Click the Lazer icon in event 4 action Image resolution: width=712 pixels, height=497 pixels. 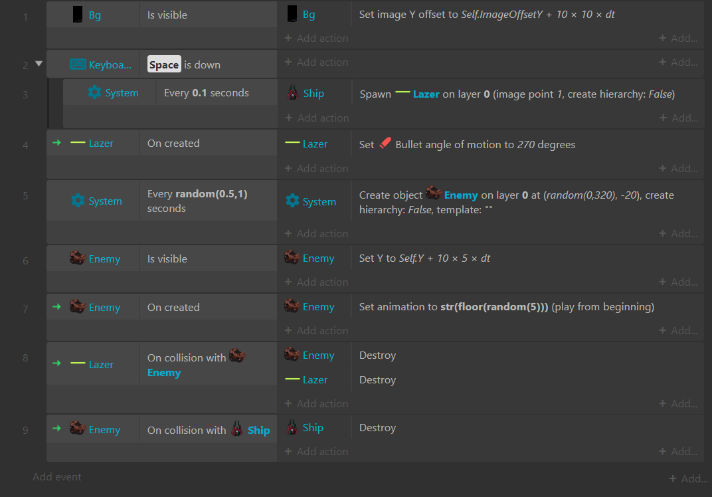[292, 143]
